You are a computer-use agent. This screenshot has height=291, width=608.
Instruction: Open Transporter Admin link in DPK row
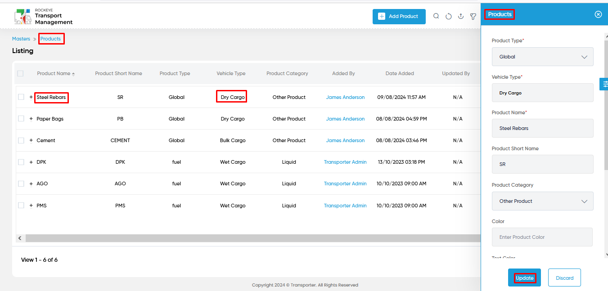pyautogui.click(x=345, y=162)
